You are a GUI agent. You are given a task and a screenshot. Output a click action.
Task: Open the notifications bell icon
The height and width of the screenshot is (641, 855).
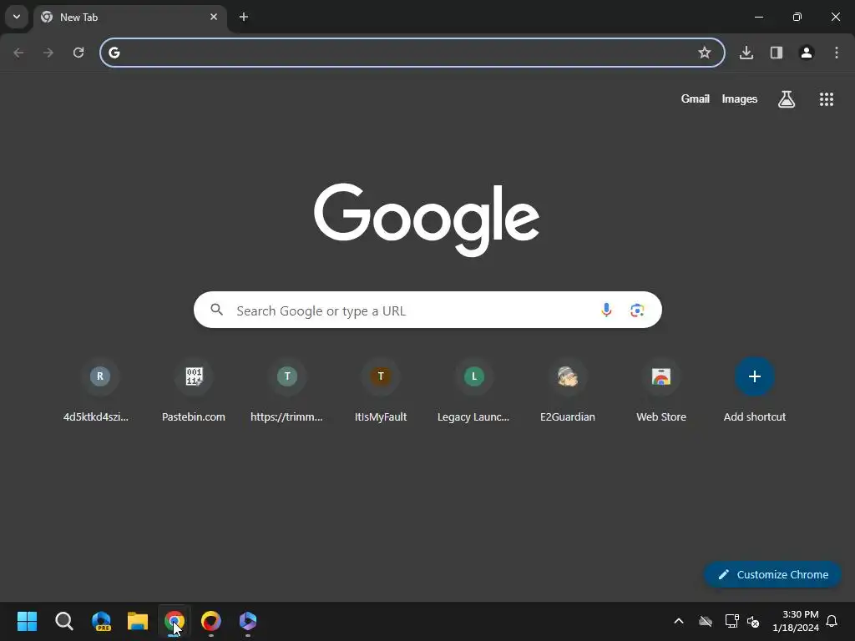point(832,621)
